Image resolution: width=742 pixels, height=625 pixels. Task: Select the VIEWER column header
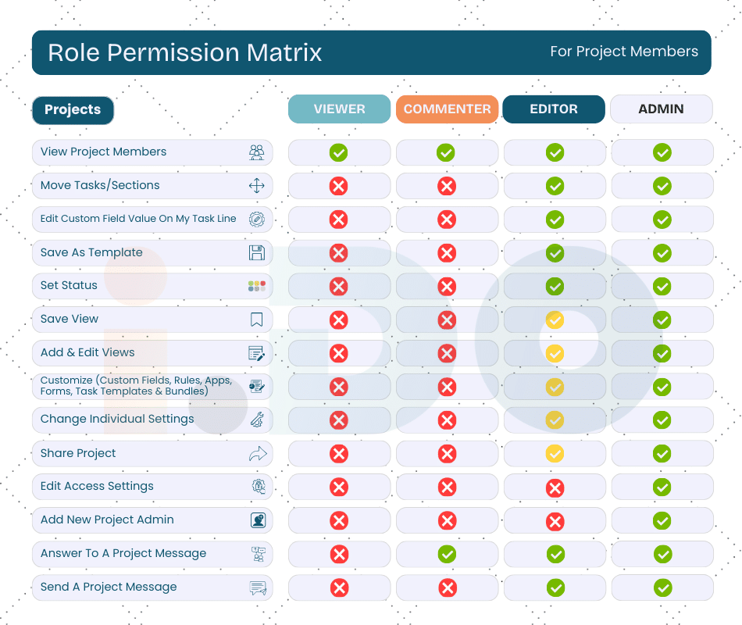[339, 109]
